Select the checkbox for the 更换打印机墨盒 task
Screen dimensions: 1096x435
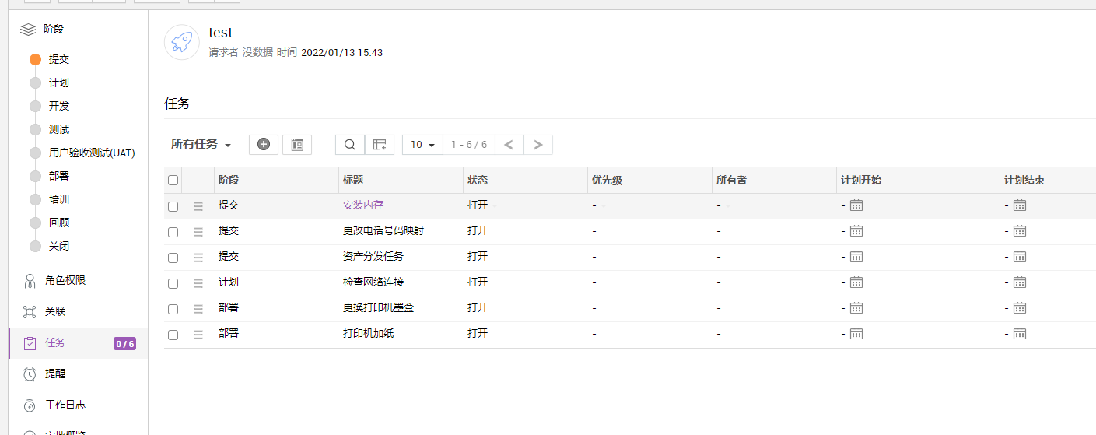(x=173, y=309)
